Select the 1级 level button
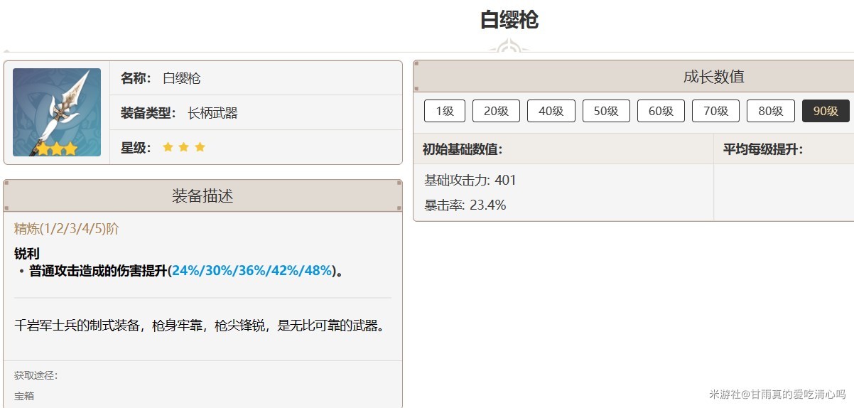This screenshot has height=408, width=854. pos(444,111)
